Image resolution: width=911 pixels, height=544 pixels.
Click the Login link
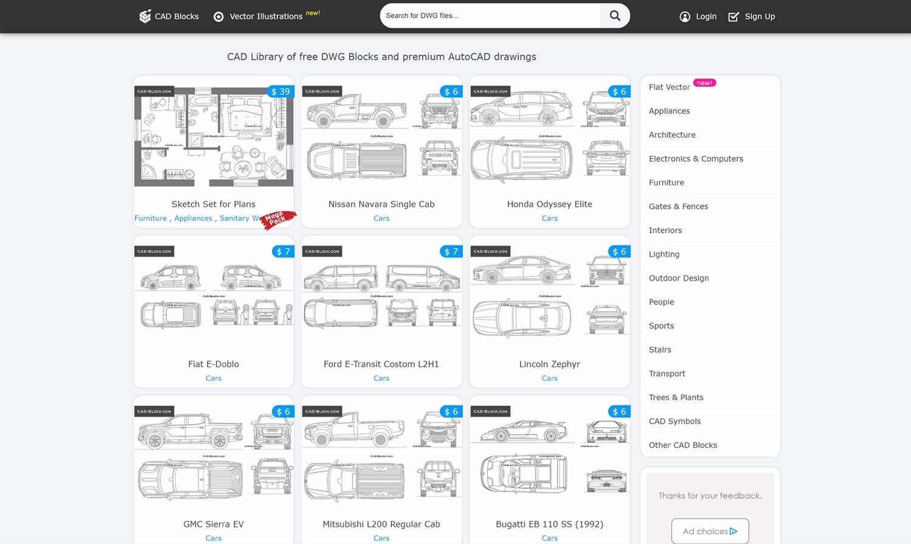coord(706,16)
